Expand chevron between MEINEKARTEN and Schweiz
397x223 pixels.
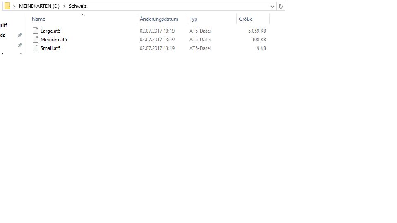65,6
